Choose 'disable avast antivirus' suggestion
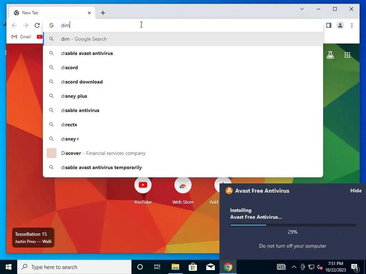The width and height of the screenshot is (366, 274). [183, 53]
